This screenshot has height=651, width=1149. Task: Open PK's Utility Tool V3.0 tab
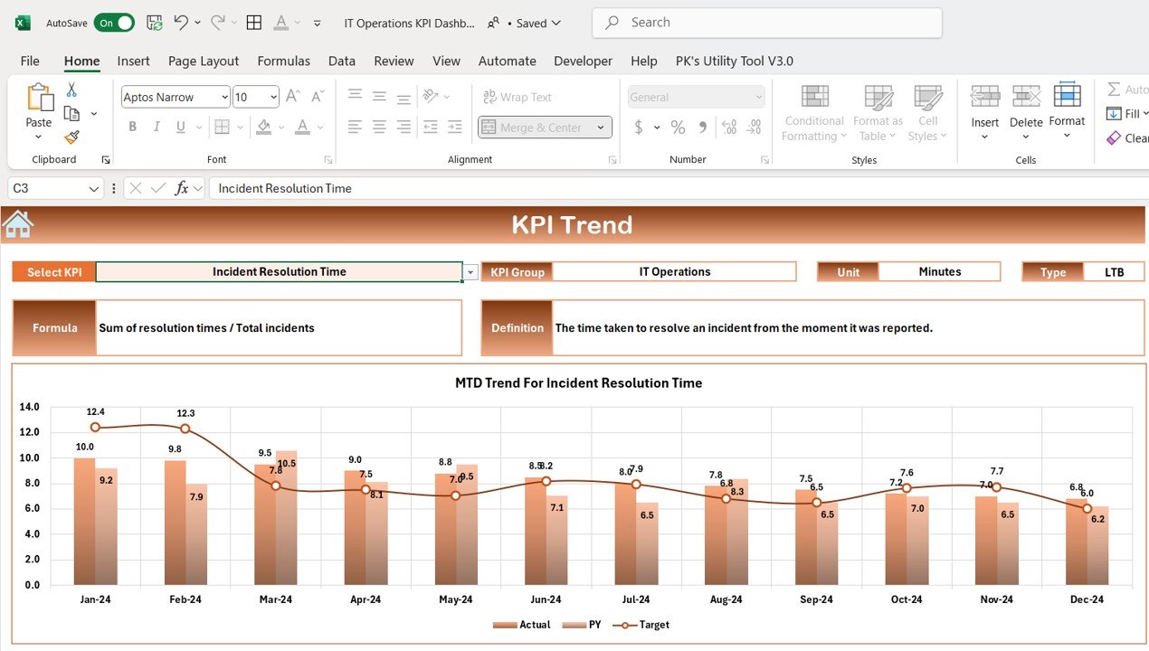click(735, 61)
